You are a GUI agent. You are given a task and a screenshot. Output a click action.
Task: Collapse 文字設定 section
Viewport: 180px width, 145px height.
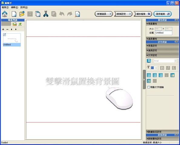click(162, 55)
